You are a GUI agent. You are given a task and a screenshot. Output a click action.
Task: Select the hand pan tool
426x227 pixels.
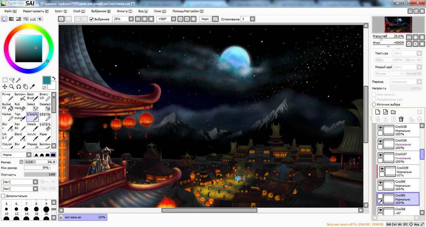click(x=25, y=87)
